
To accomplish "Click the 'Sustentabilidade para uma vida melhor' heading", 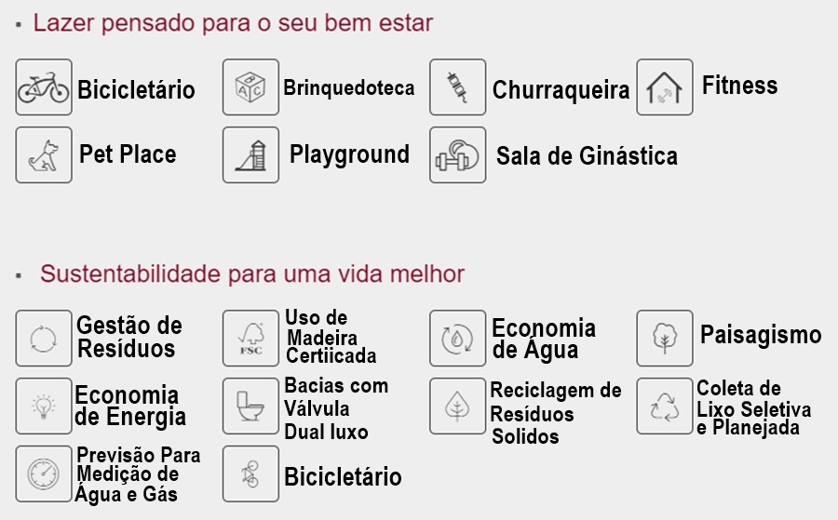I will (x=252, y=273).
